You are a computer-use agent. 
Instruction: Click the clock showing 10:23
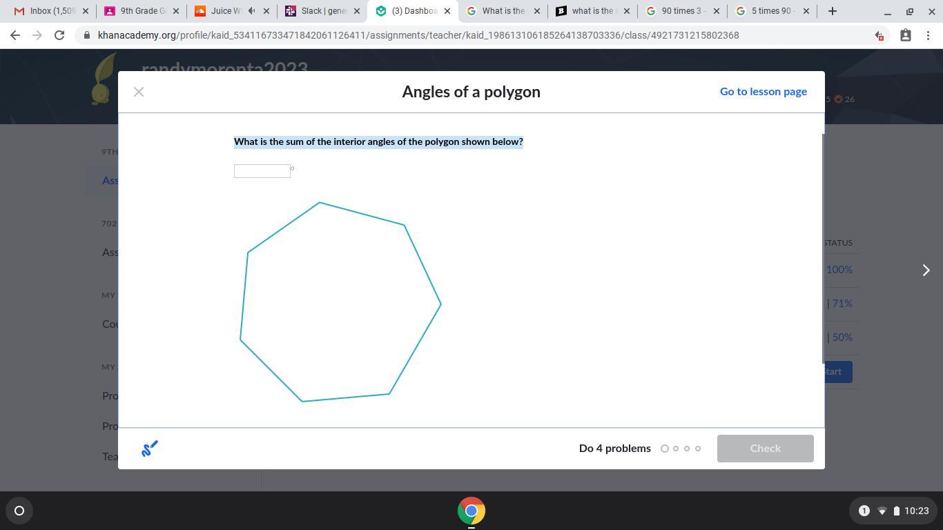[x=916, y=511]
